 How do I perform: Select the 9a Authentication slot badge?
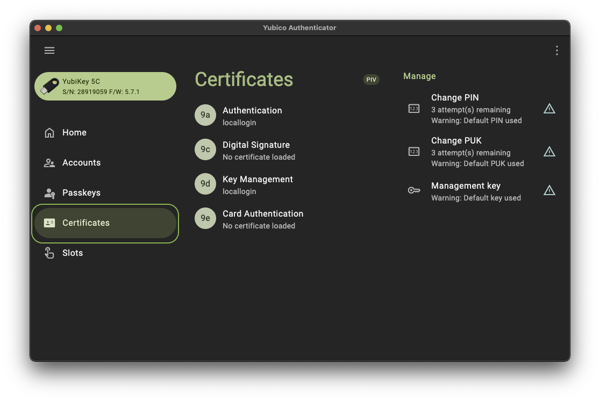coord(205,115)
